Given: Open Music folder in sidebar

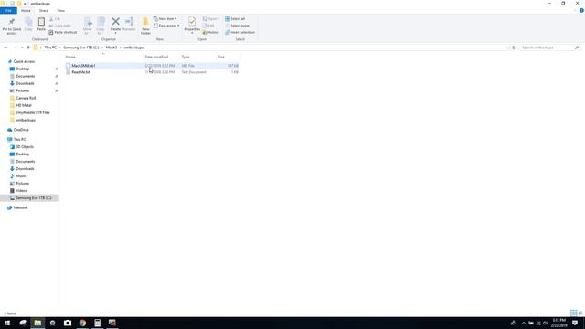Looking at the screenshot, I should click(20, 176).
